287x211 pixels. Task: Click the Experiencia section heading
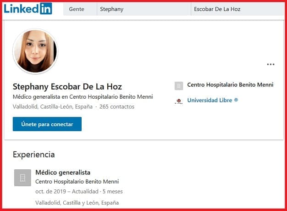(33, 155)
